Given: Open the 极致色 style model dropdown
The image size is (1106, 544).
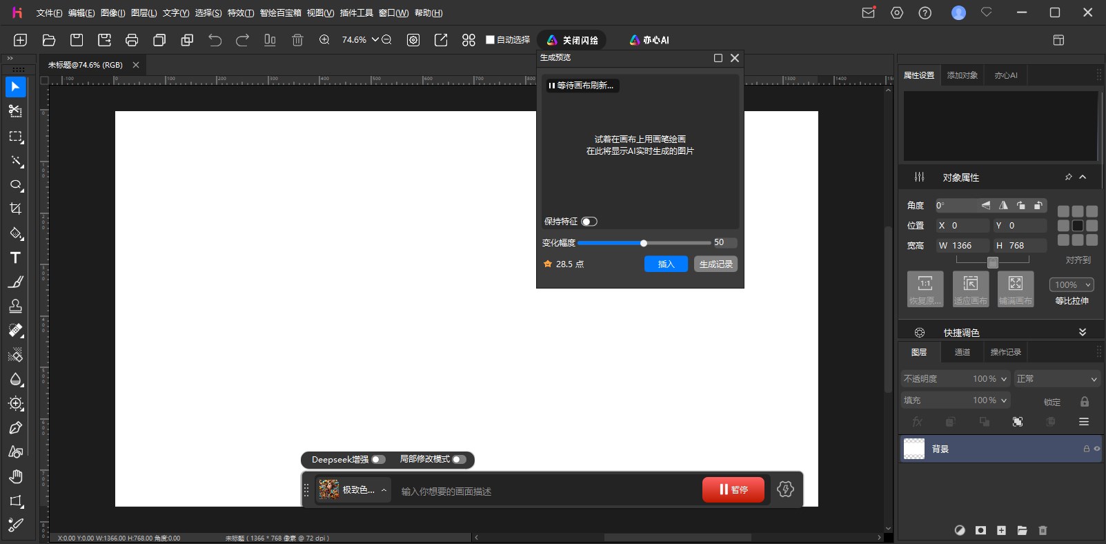Looking at the screenshot, I should (x=353, y=489).
